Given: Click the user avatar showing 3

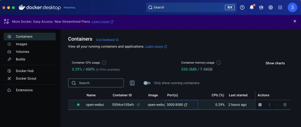Looking at the screenshot, I should [x=292, y=8].
